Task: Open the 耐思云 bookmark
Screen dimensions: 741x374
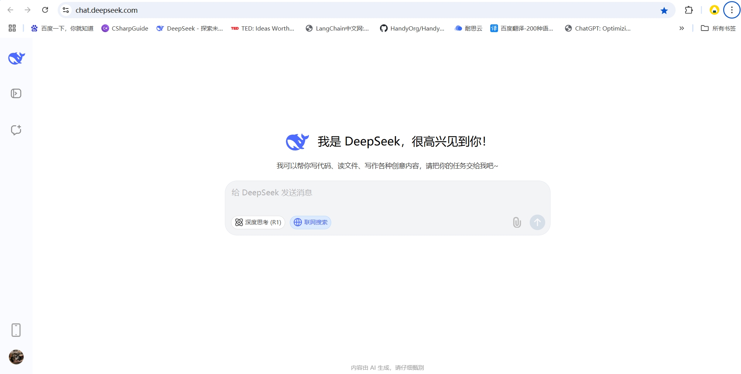Action: 469,28
